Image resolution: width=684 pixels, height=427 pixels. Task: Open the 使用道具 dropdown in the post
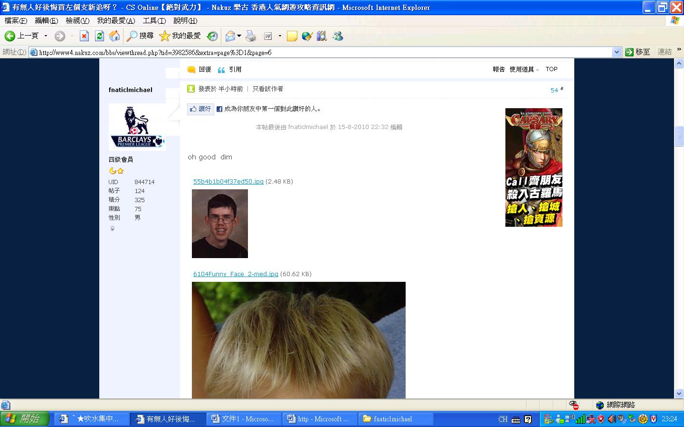(524, 69)
